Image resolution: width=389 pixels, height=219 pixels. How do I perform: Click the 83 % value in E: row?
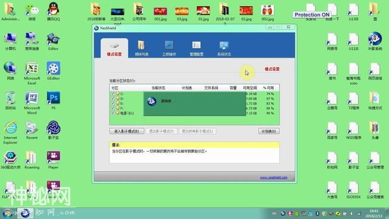tap(270, 104)
